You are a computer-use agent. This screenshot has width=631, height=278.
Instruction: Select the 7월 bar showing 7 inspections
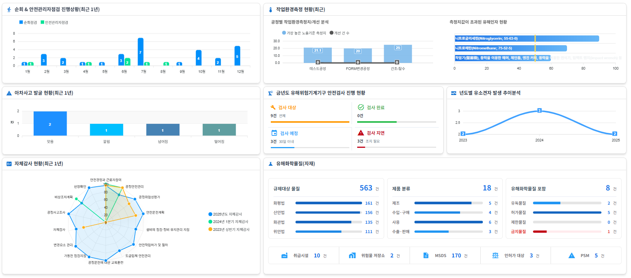click(141, 52)
